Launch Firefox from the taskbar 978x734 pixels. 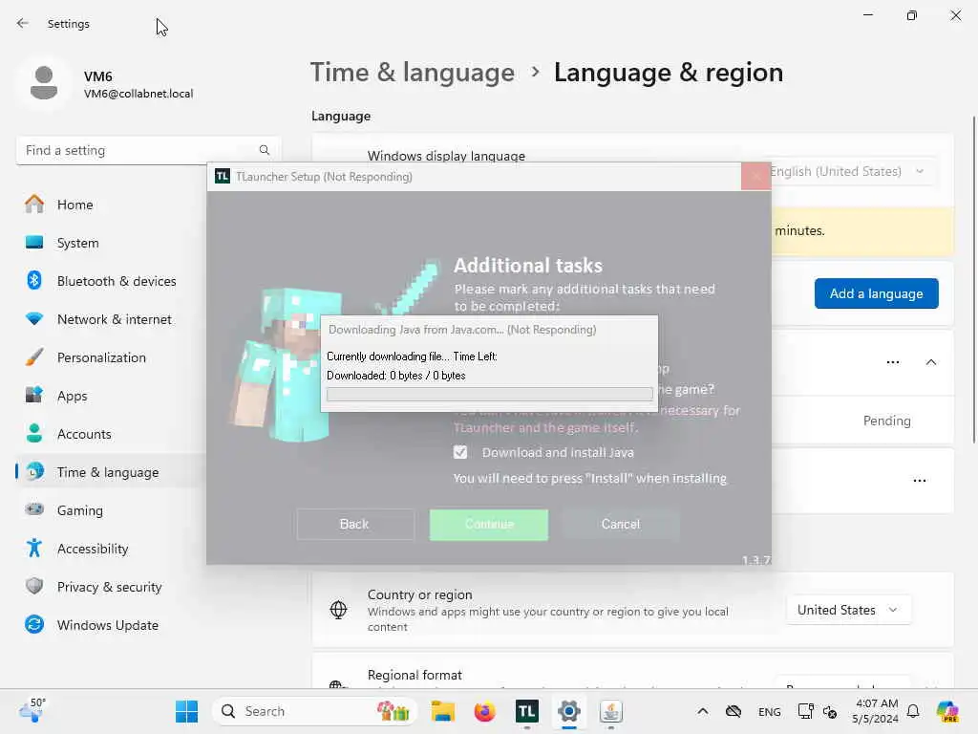click(484, 711)
